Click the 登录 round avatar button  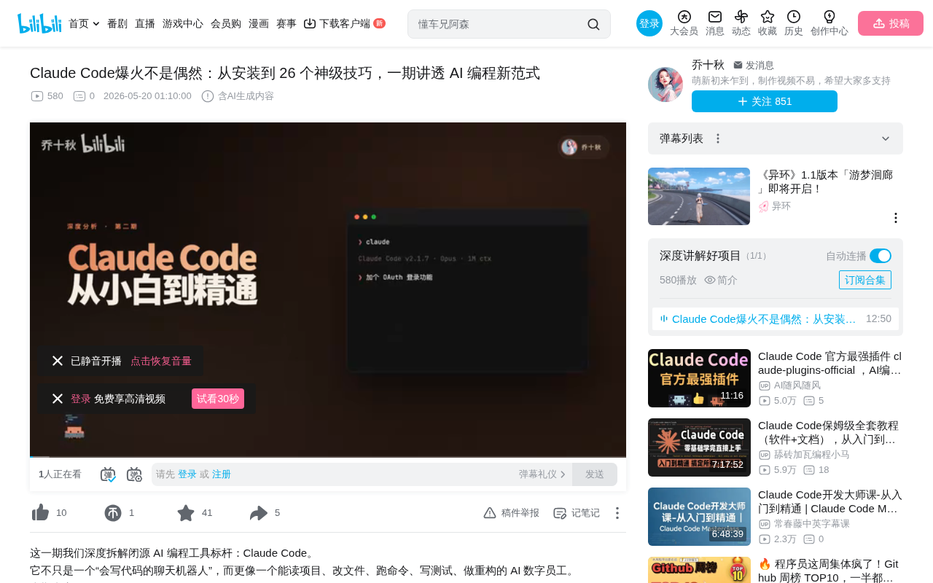click(x=649, y=23)
